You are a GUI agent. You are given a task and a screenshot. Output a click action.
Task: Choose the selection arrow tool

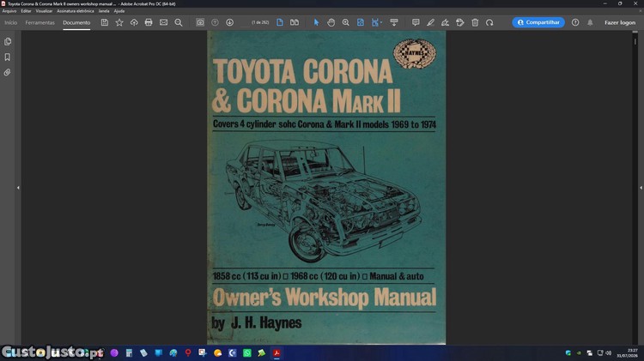[x=316, y=22]
